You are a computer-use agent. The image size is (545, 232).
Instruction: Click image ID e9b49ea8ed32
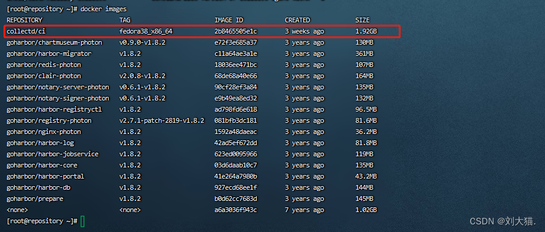tap(236, 98)
